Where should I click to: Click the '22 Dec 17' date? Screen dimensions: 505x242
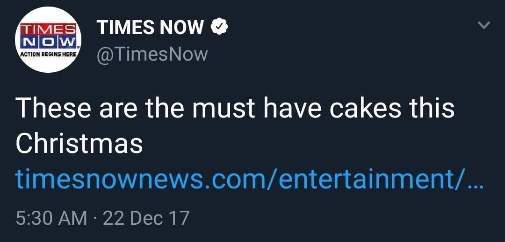[x=146, y=218]
